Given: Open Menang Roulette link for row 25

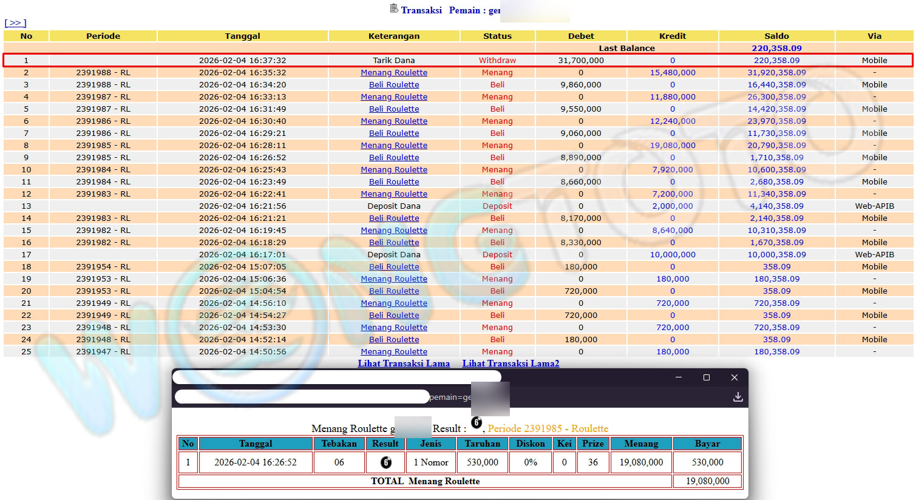Looking at the screenshot, I should [394, 352].
